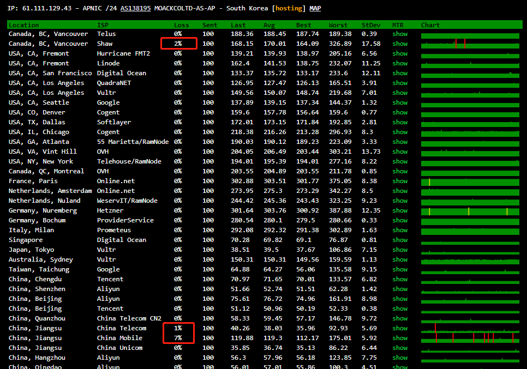The height and width of the screenshot is (369, 527).
Task: Show MTR for New York Telehouse/RamNode
Action: pyautogui.click(x=400, y=161)
